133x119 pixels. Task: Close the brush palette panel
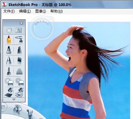coord(21,23)
